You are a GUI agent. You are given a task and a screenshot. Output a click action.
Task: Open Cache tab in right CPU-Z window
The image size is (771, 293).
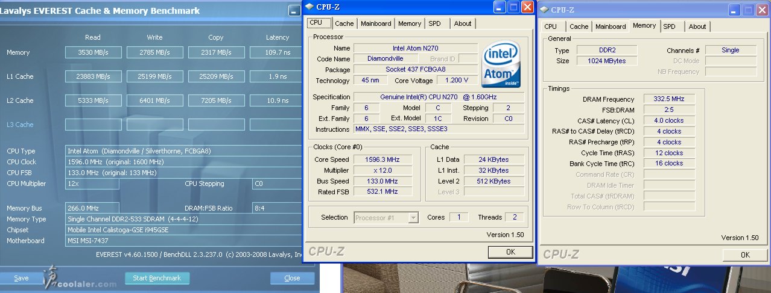(x=579, y=26)
